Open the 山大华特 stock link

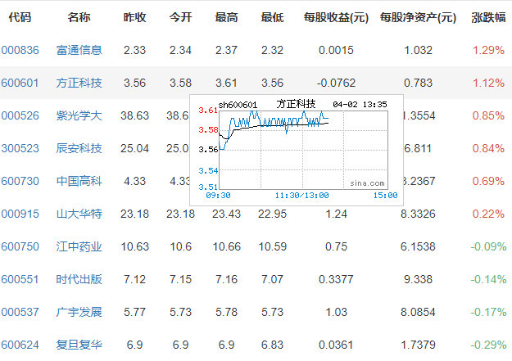(79, 214)
